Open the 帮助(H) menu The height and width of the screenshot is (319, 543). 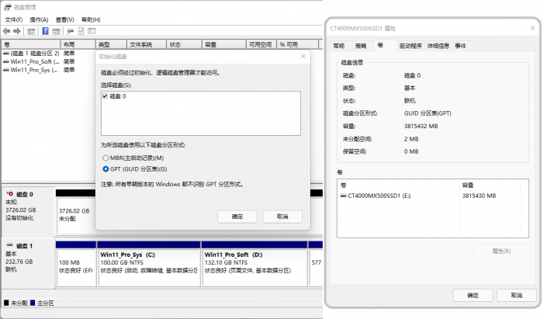pos(91,19)
